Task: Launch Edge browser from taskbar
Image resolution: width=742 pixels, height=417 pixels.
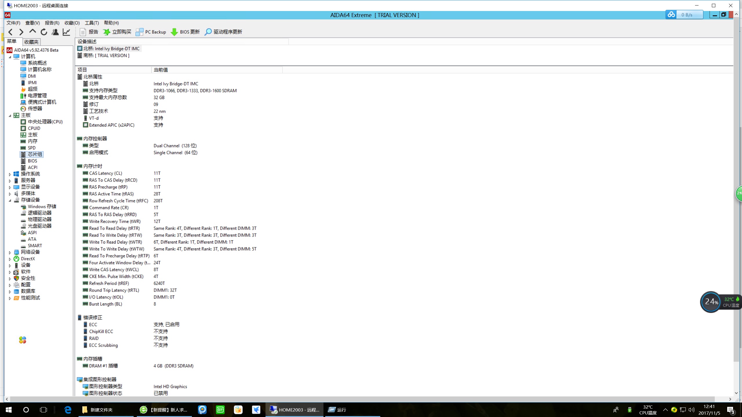Action: (68, 410)
